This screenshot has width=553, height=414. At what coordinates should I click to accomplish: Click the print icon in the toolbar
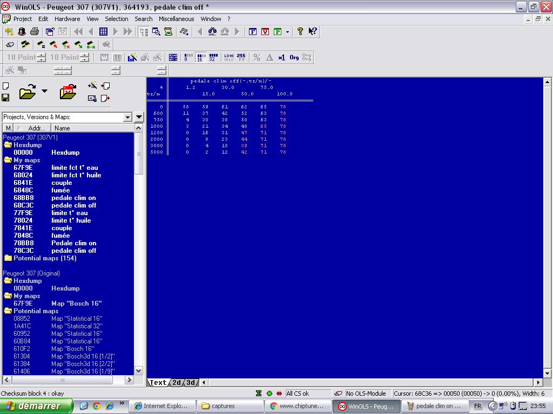click(x=35, y=32)
